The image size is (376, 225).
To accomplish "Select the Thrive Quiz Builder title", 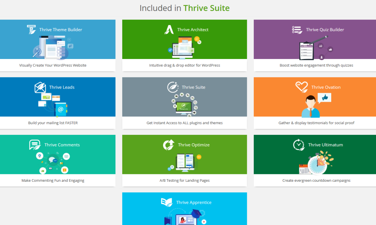I will [325, 30].
